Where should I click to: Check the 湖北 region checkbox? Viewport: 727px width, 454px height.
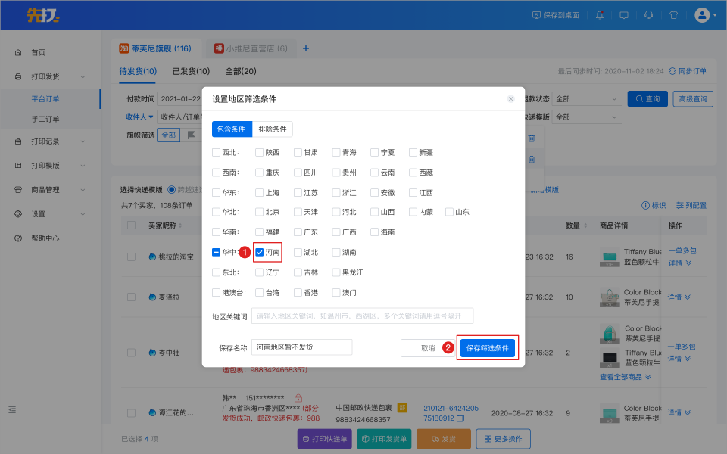298,252
